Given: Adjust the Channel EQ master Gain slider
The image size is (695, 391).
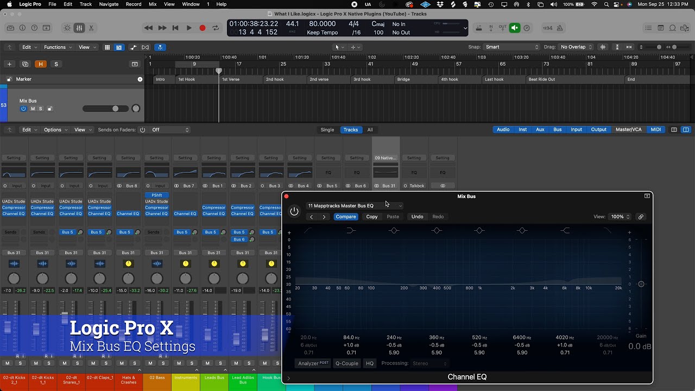Looking at the screenshot, I should pyautogui.click(x=641, y=284).
